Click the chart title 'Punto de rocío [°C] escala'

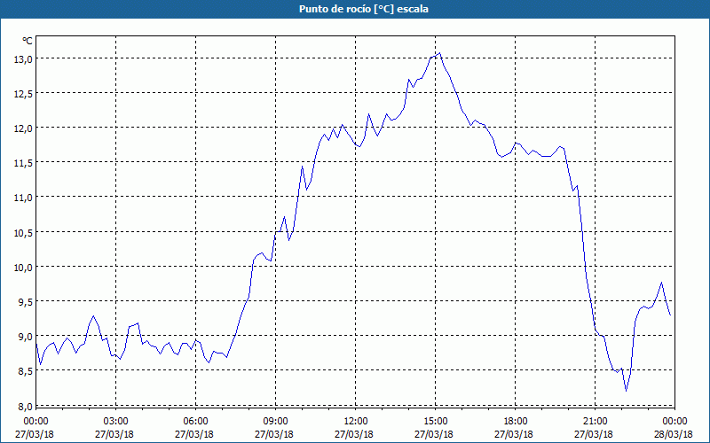coord(364,9)
